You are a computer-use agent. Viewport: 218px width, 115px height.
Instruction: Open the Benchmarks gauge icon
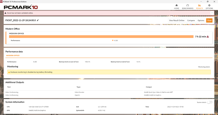(188, 5)
